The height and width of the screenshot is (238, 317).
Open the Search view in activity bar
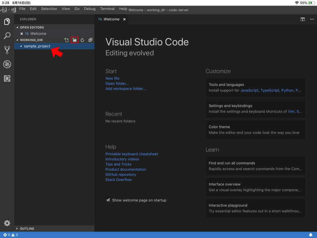point(7,36)
